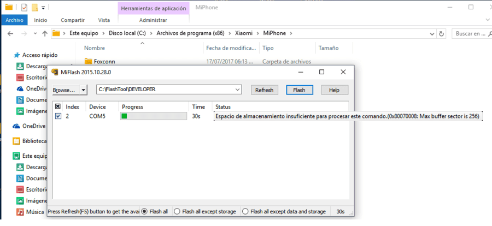Open the Customize Quick Access Toolbar dropdown
Viewport: 492px width, 226px height.
(43, 7)
